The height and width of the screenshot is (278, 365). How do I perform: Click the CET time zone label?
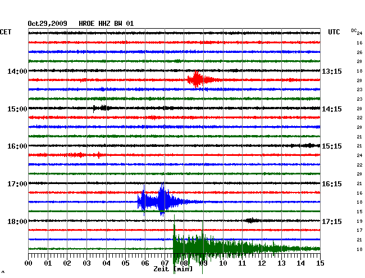(6, 32)
